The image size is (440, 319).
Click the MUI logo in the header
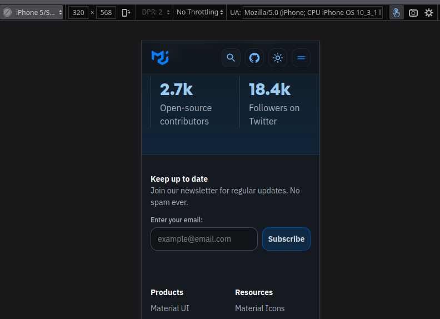[x=160, y=58]
